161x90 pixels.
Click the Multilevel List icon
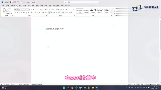(57, 9)
